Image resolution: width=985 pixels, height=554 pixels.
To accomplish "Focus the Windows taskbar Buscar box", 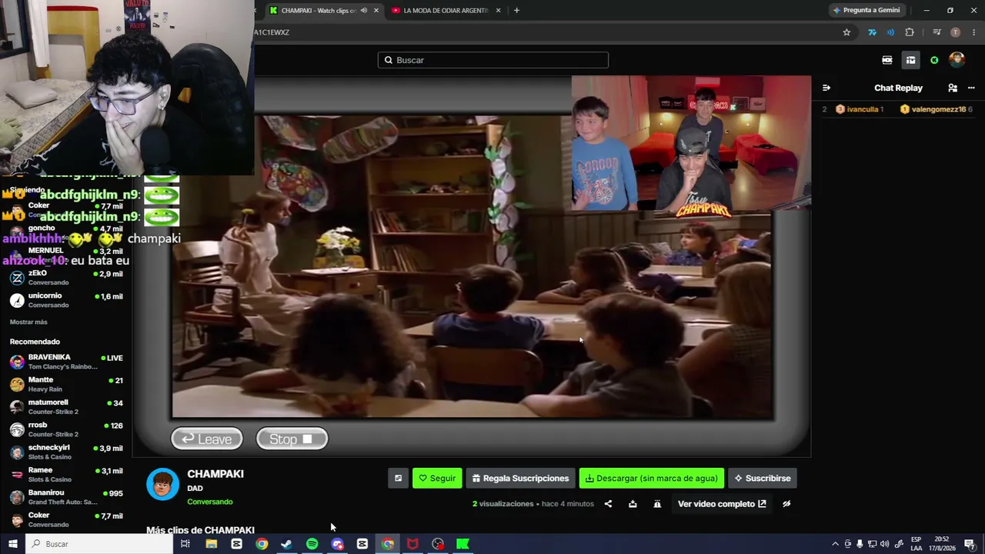I will coord(99,544).
